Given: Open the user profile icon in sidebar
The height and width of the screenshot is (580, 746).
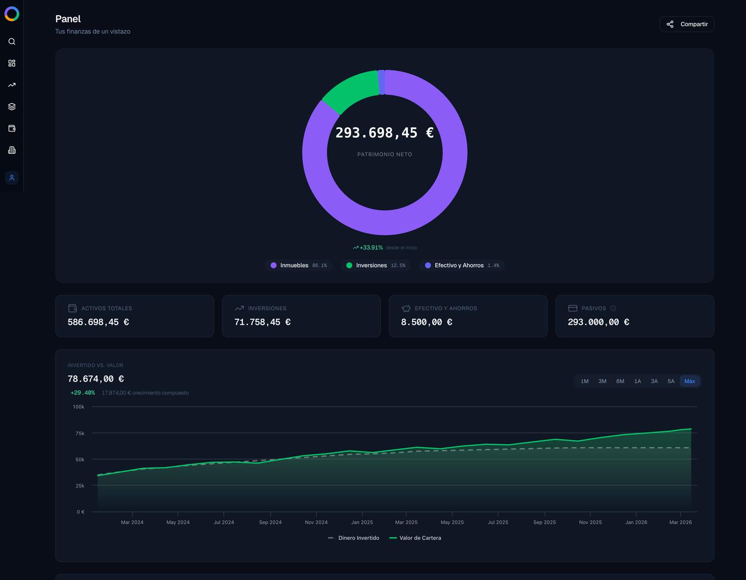Looking at the screenshot, I should [12, 178].
